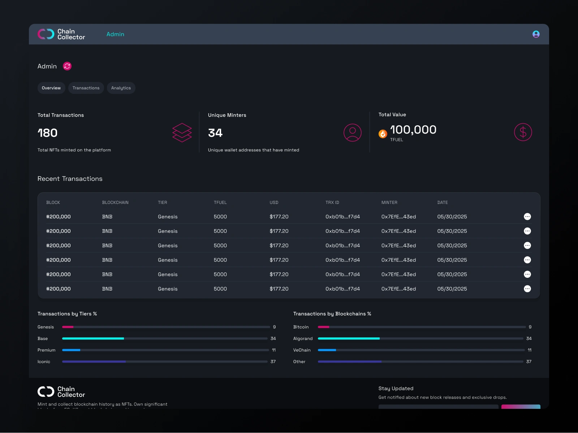The width and height of the screenshot is (578, 433).
Task: Open more options for the last transaction row
Action: pyautogui.click(x=527, y=289)
